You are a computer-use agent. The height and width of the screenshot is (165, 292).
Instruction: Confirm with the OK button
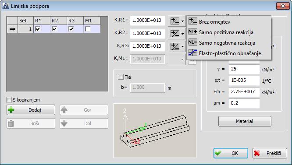231,153
